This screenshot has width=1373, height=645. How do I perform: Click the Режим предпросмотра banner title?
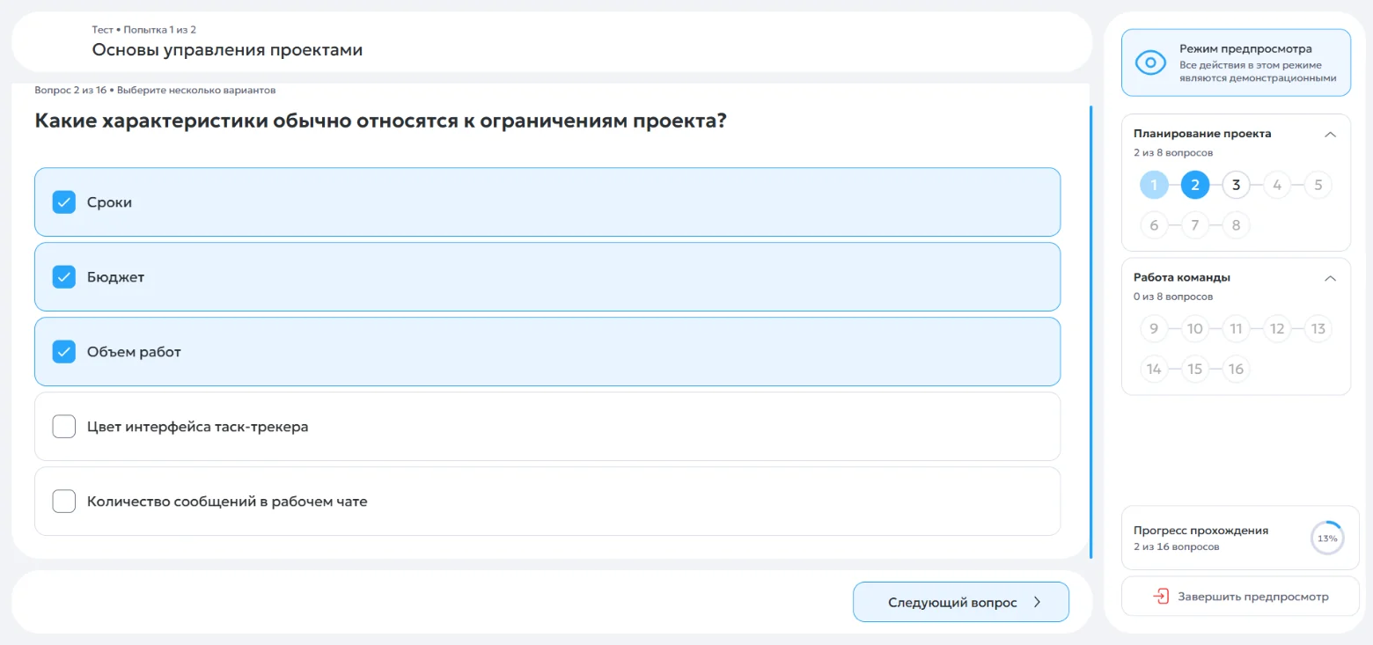pos(1245,48)
